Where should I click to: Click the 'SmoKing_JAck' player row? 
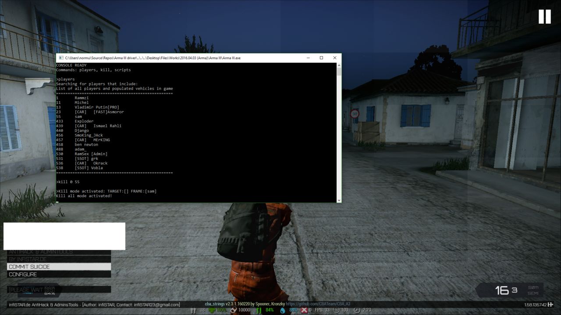[x=79, y=135]
